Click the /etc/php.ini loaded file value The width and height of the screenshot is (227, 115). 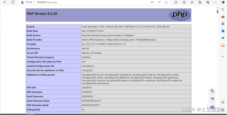(x=88, y=66)
